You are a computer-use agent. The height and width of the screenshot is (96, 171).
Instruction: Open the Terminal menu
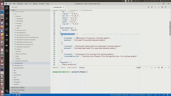42,4
